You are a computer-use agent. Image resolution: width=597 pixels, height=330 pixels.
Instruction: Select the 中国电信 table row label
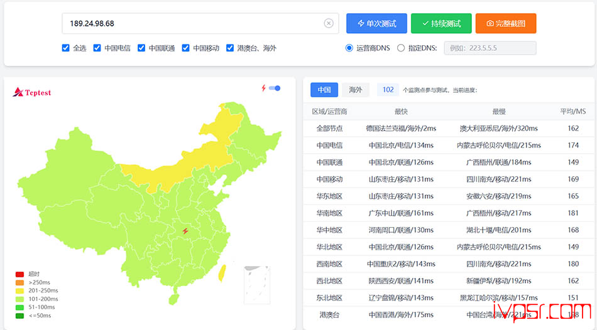tap(329, 145)
